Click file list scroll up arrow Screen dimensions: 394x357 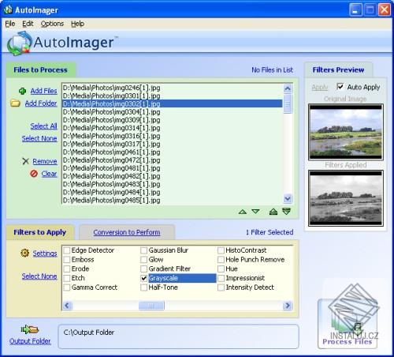288,88
